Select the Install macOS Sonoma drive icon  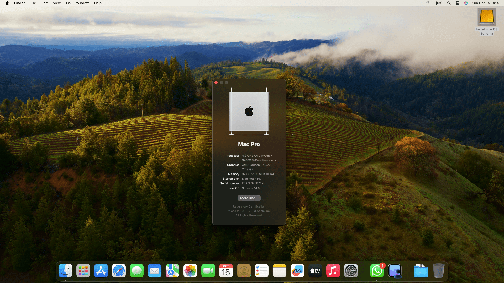click(x=487, y=17)
